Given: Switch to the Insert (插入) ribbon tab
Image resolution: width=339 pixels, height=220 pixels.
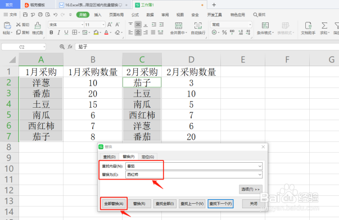Looking at the screenshot, I should 98,15.
